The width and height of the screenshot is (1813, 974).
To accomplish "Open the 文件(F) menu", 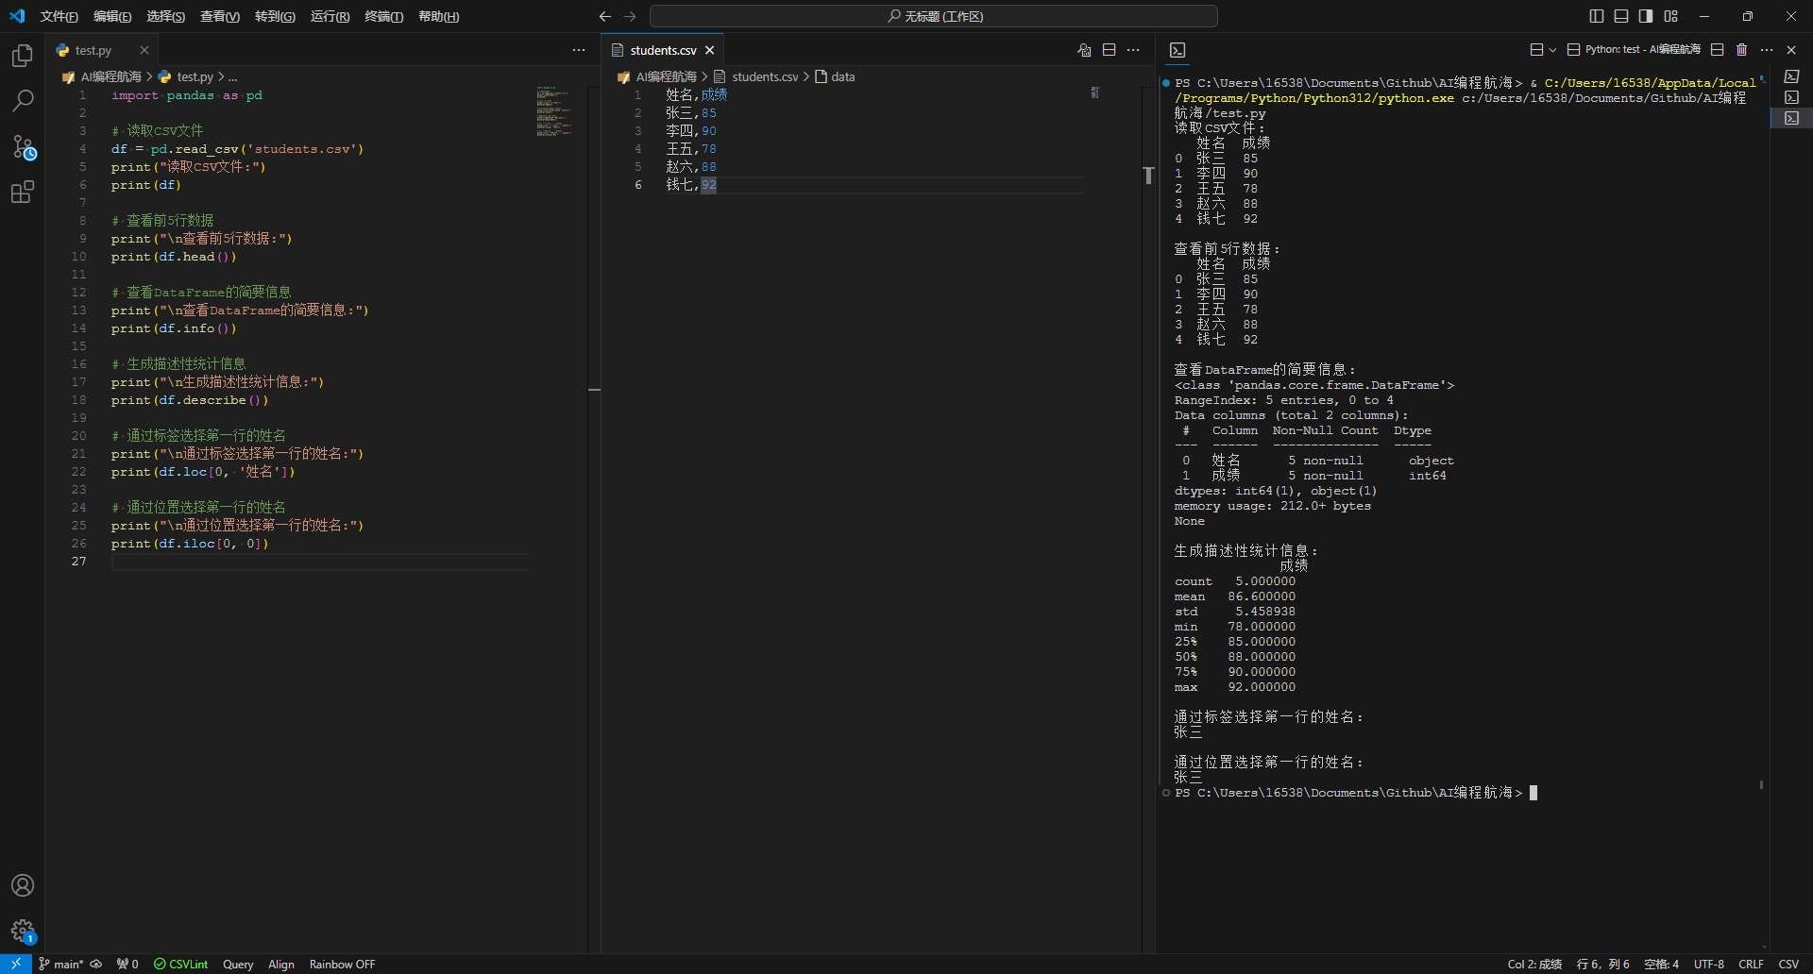I will pos(59,16).
